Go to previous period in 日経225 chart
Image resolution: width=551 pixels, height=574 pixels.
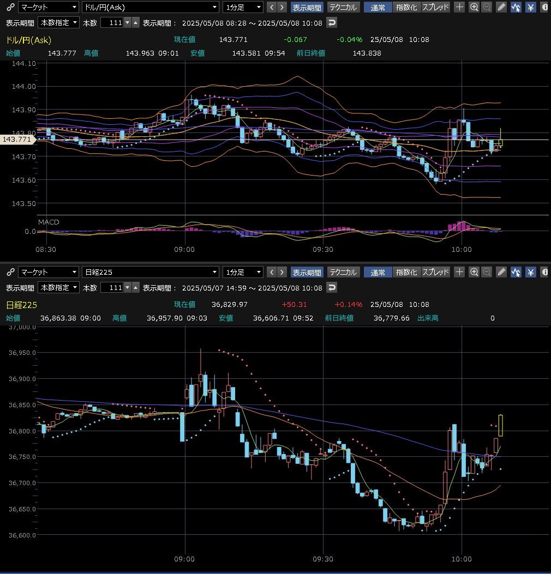click(x=272, y=272)
